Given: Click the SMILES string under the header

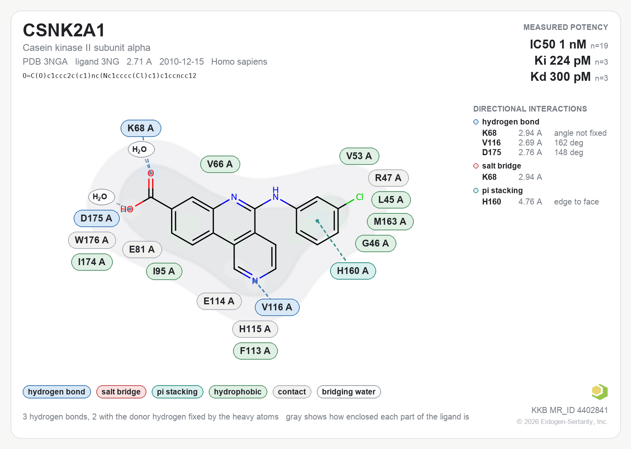Looking at the screenshot, I should click(x=110, y=76).
